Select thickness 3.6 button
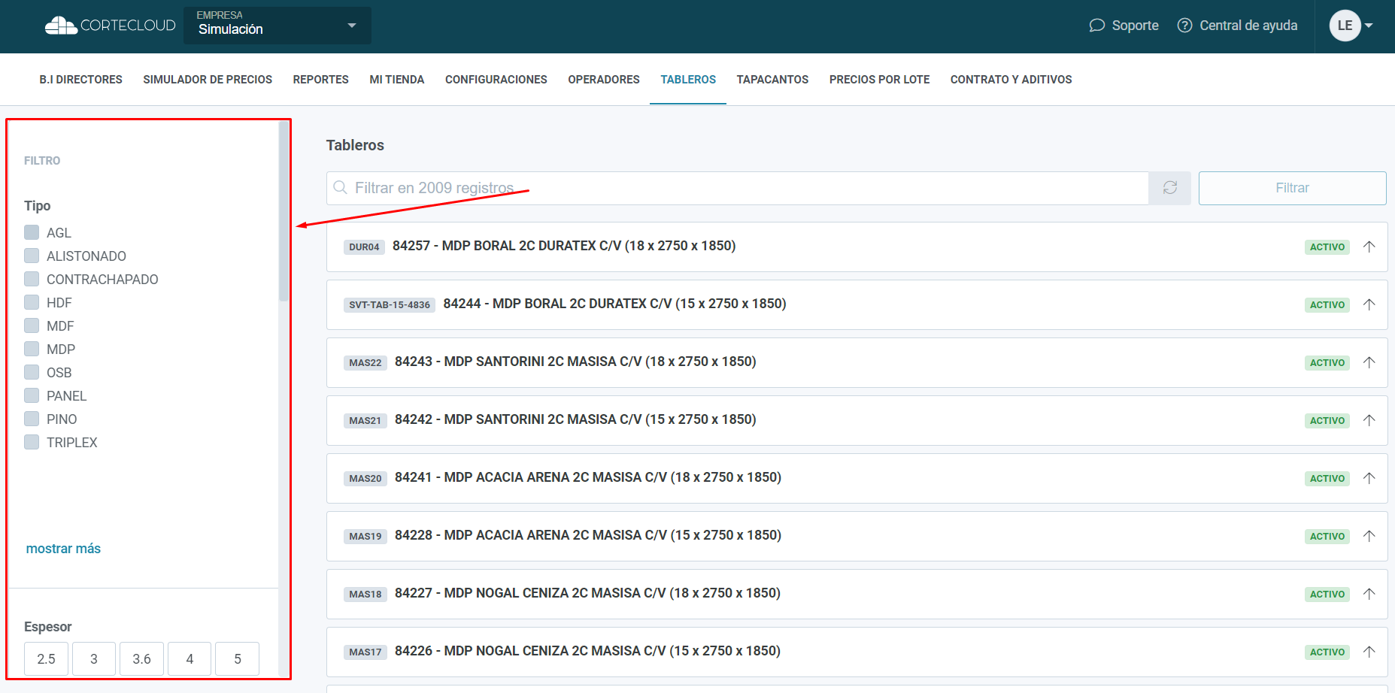 141,658
